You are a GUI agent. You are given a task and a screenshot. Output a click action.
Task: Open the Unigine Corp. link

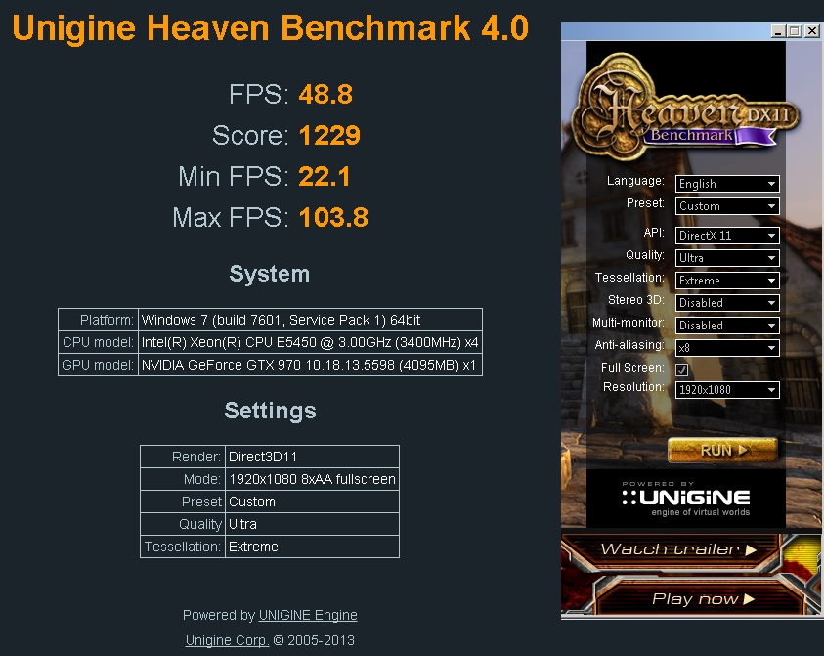(x=227, y=640)
